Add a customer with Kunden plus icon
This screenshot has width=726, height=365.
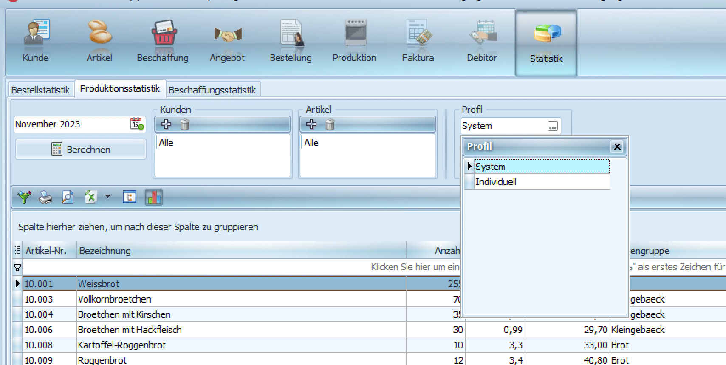click(x=166, y=124)
